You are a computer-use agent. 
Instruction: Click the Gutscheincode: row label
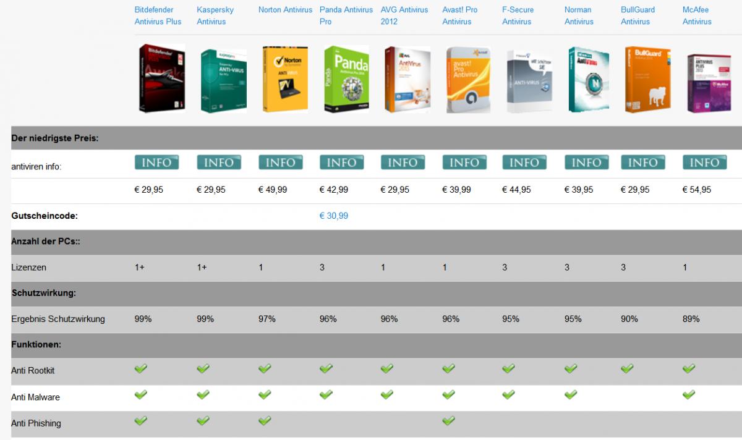(x=44, y=216)
